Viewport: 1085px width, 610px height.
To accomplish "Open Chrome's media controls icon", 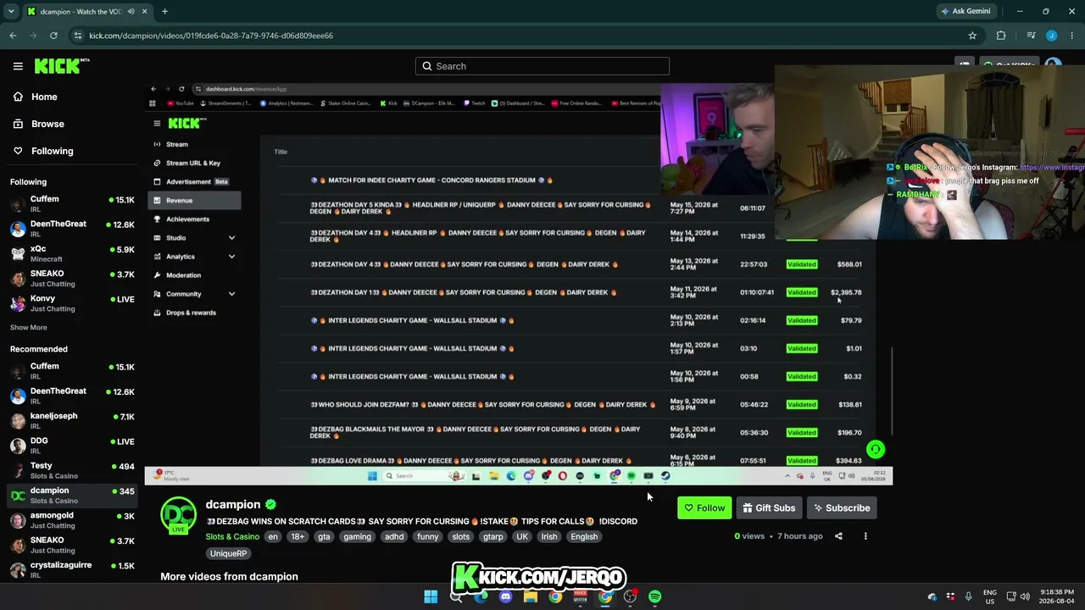I will coord(1031,36).
